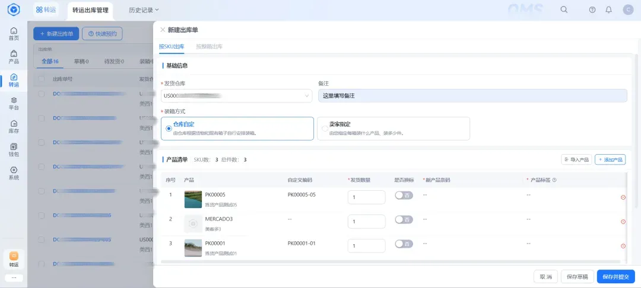Open 首页 in the left sidebar

(x=14, y=34)
